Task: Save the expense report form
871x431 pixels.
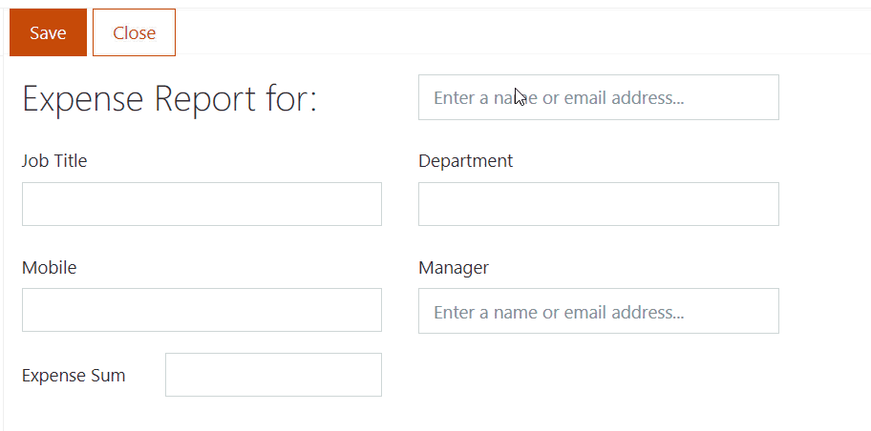Action: pyautogui.click(x=49, y=32)
